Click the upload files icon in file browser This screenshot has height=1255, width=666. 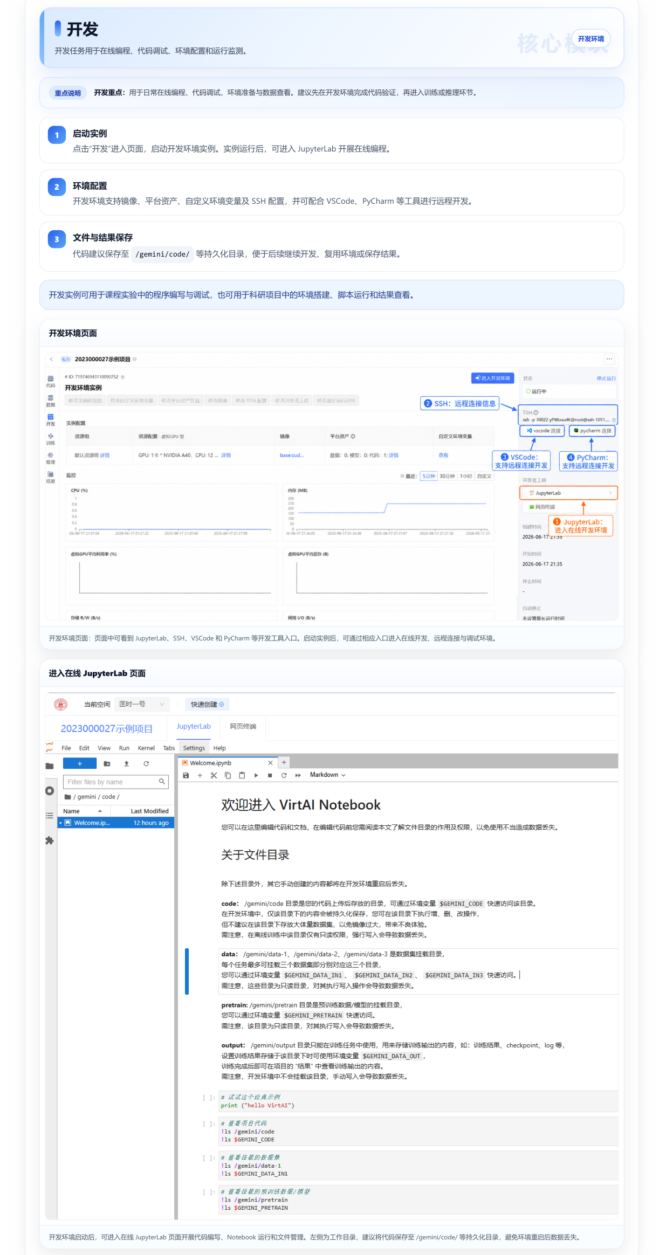(127, 763)
